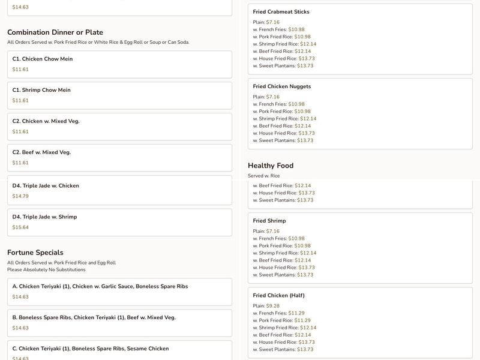Open Fortune Special A with Chicken w. Garlic Sauce
480x360 pixels.
[x=119, y=292]
